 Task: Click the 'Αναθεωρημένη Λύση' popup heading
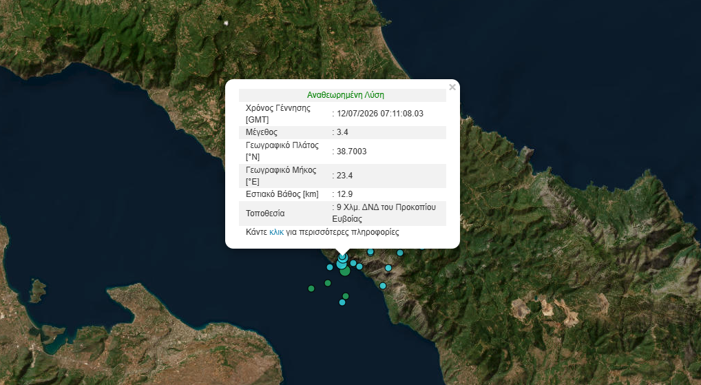345,95
